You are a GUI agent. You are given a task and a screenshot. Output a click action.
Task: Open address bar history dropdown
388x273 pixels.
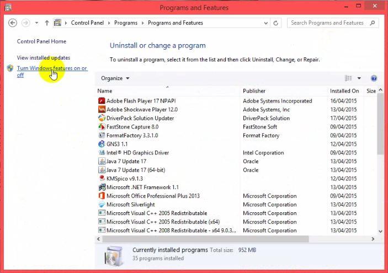click(x=266, y=23)
